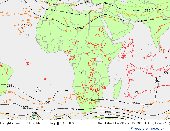Click the "584" contour label over South Africa

tap(92, 100)
